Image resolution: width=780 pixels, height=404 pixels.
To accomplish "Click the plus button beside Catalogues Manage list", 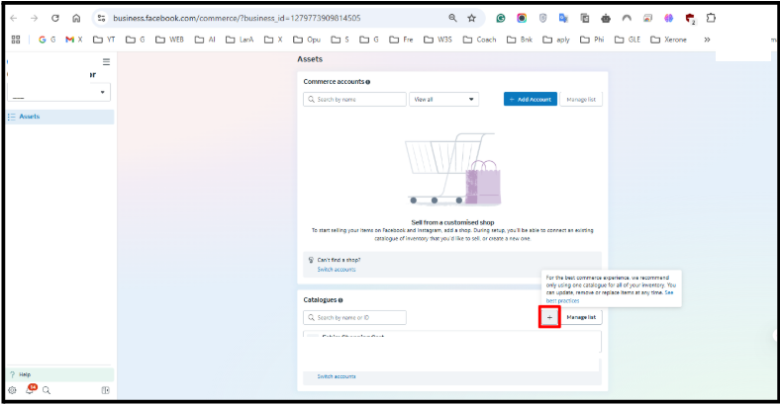I will point(550,317).
